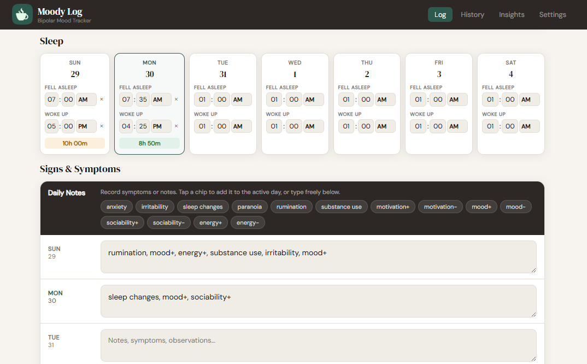Switch Tuesday's fell asleep AM/PM

point(241,99)
